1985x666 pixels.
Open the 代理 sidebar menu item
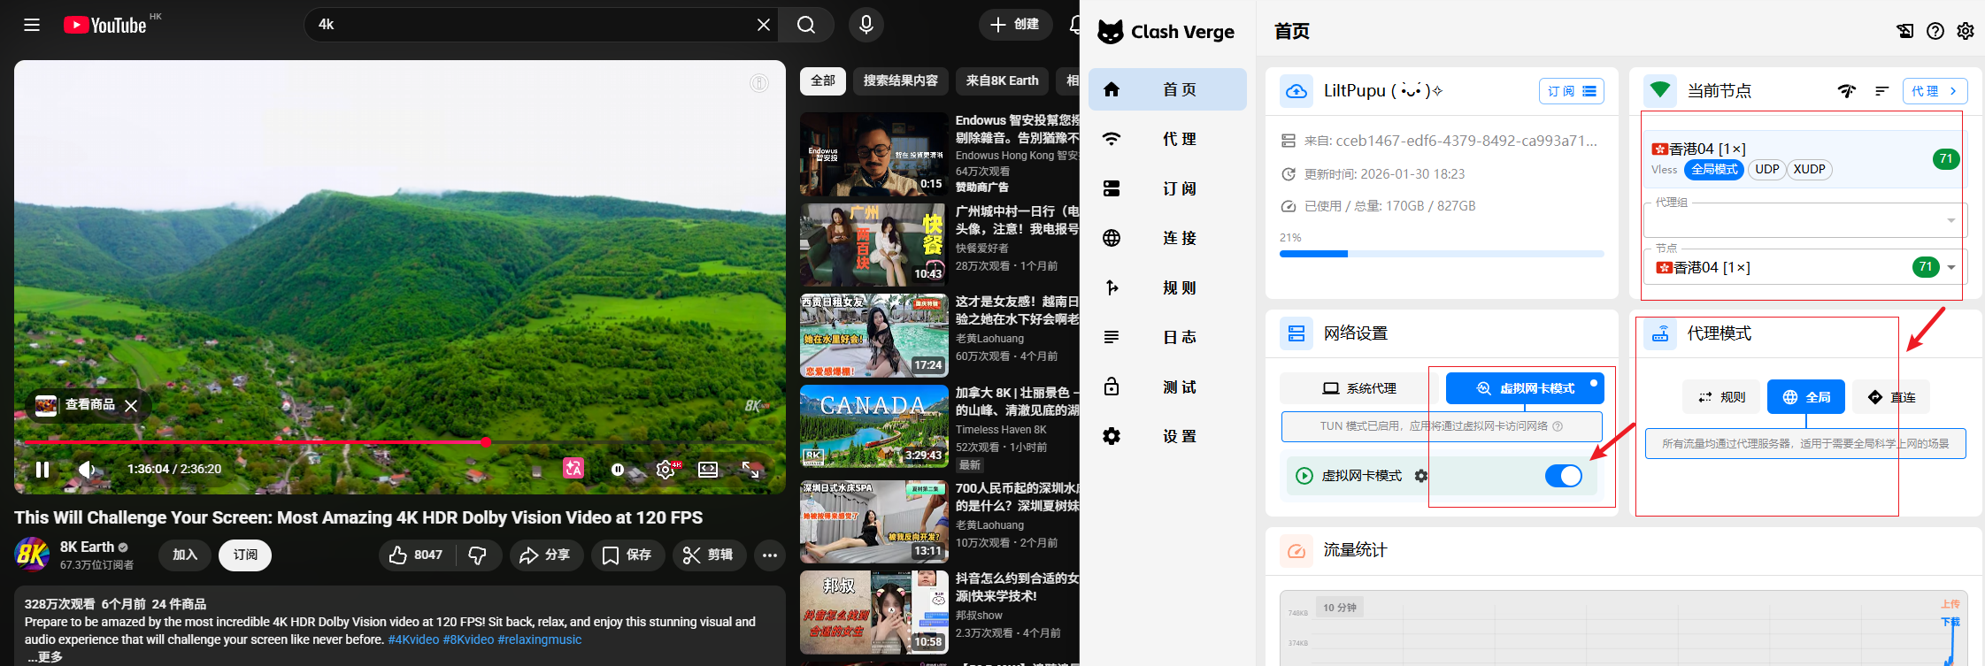(x=1167, y=139)
